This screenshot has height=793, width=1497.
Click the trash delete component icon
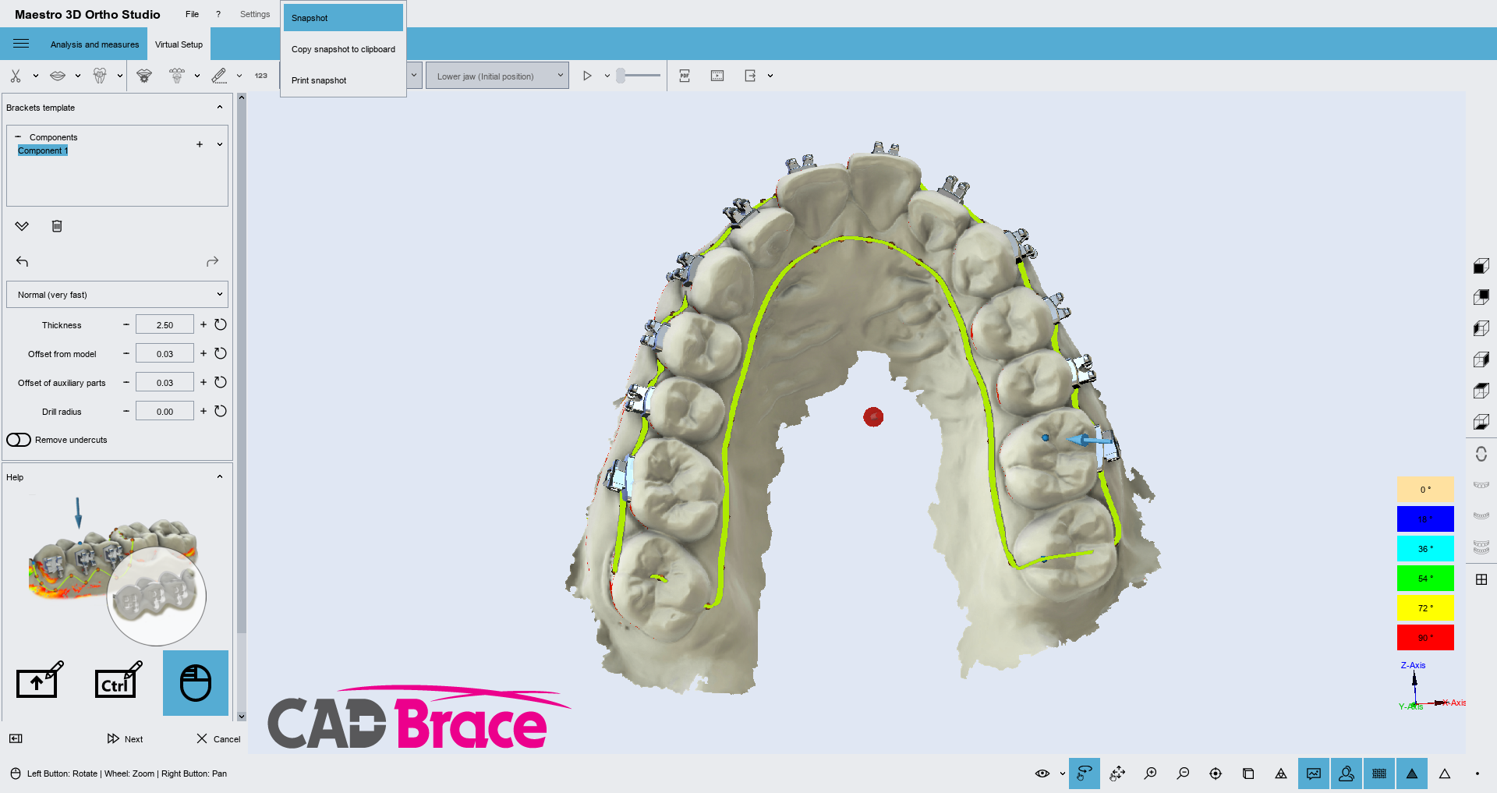click(57, 226)
